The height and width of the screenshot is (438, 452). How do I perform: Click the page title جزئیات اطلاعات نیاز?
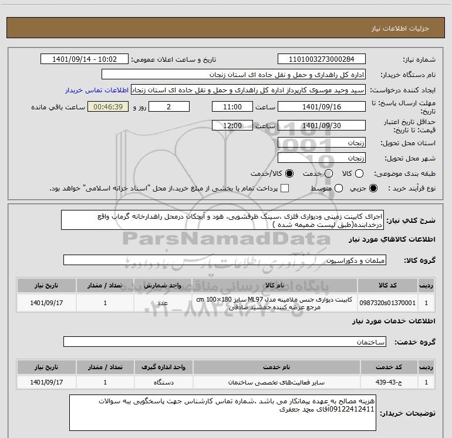pyautogui.click(x=400, y=28)
